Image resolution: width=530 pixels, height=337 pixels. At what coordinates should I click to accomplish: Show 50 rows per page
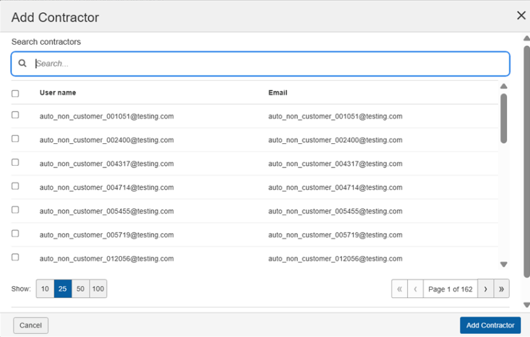click(x=80, y=289)
